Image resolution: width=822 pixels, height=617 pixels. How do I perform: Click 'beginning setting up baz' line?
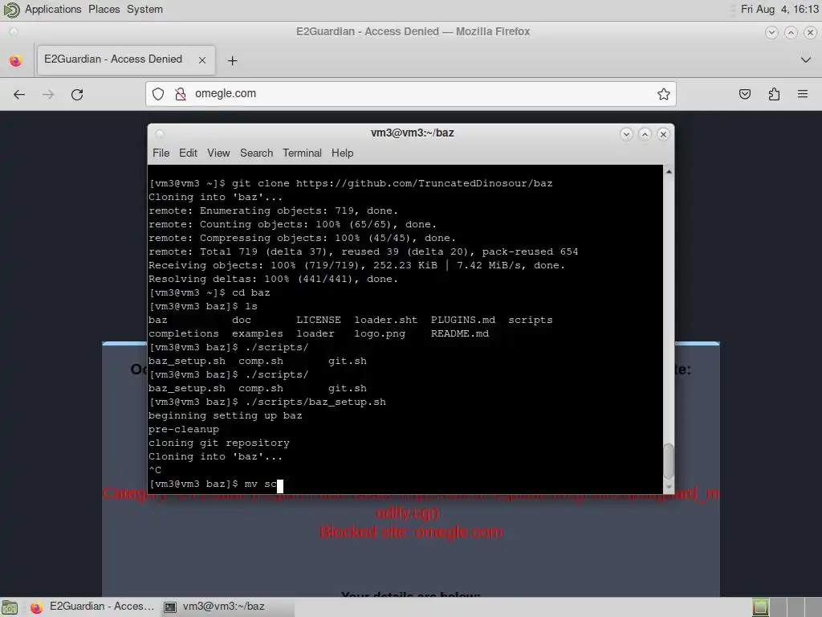click(x=225, y=415)
